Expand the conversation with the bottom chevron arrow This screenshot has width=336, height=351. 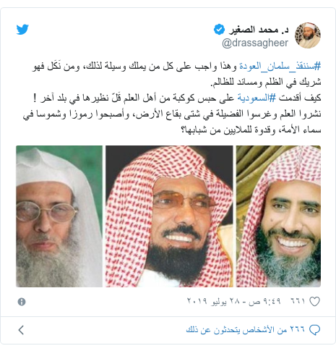21,330
